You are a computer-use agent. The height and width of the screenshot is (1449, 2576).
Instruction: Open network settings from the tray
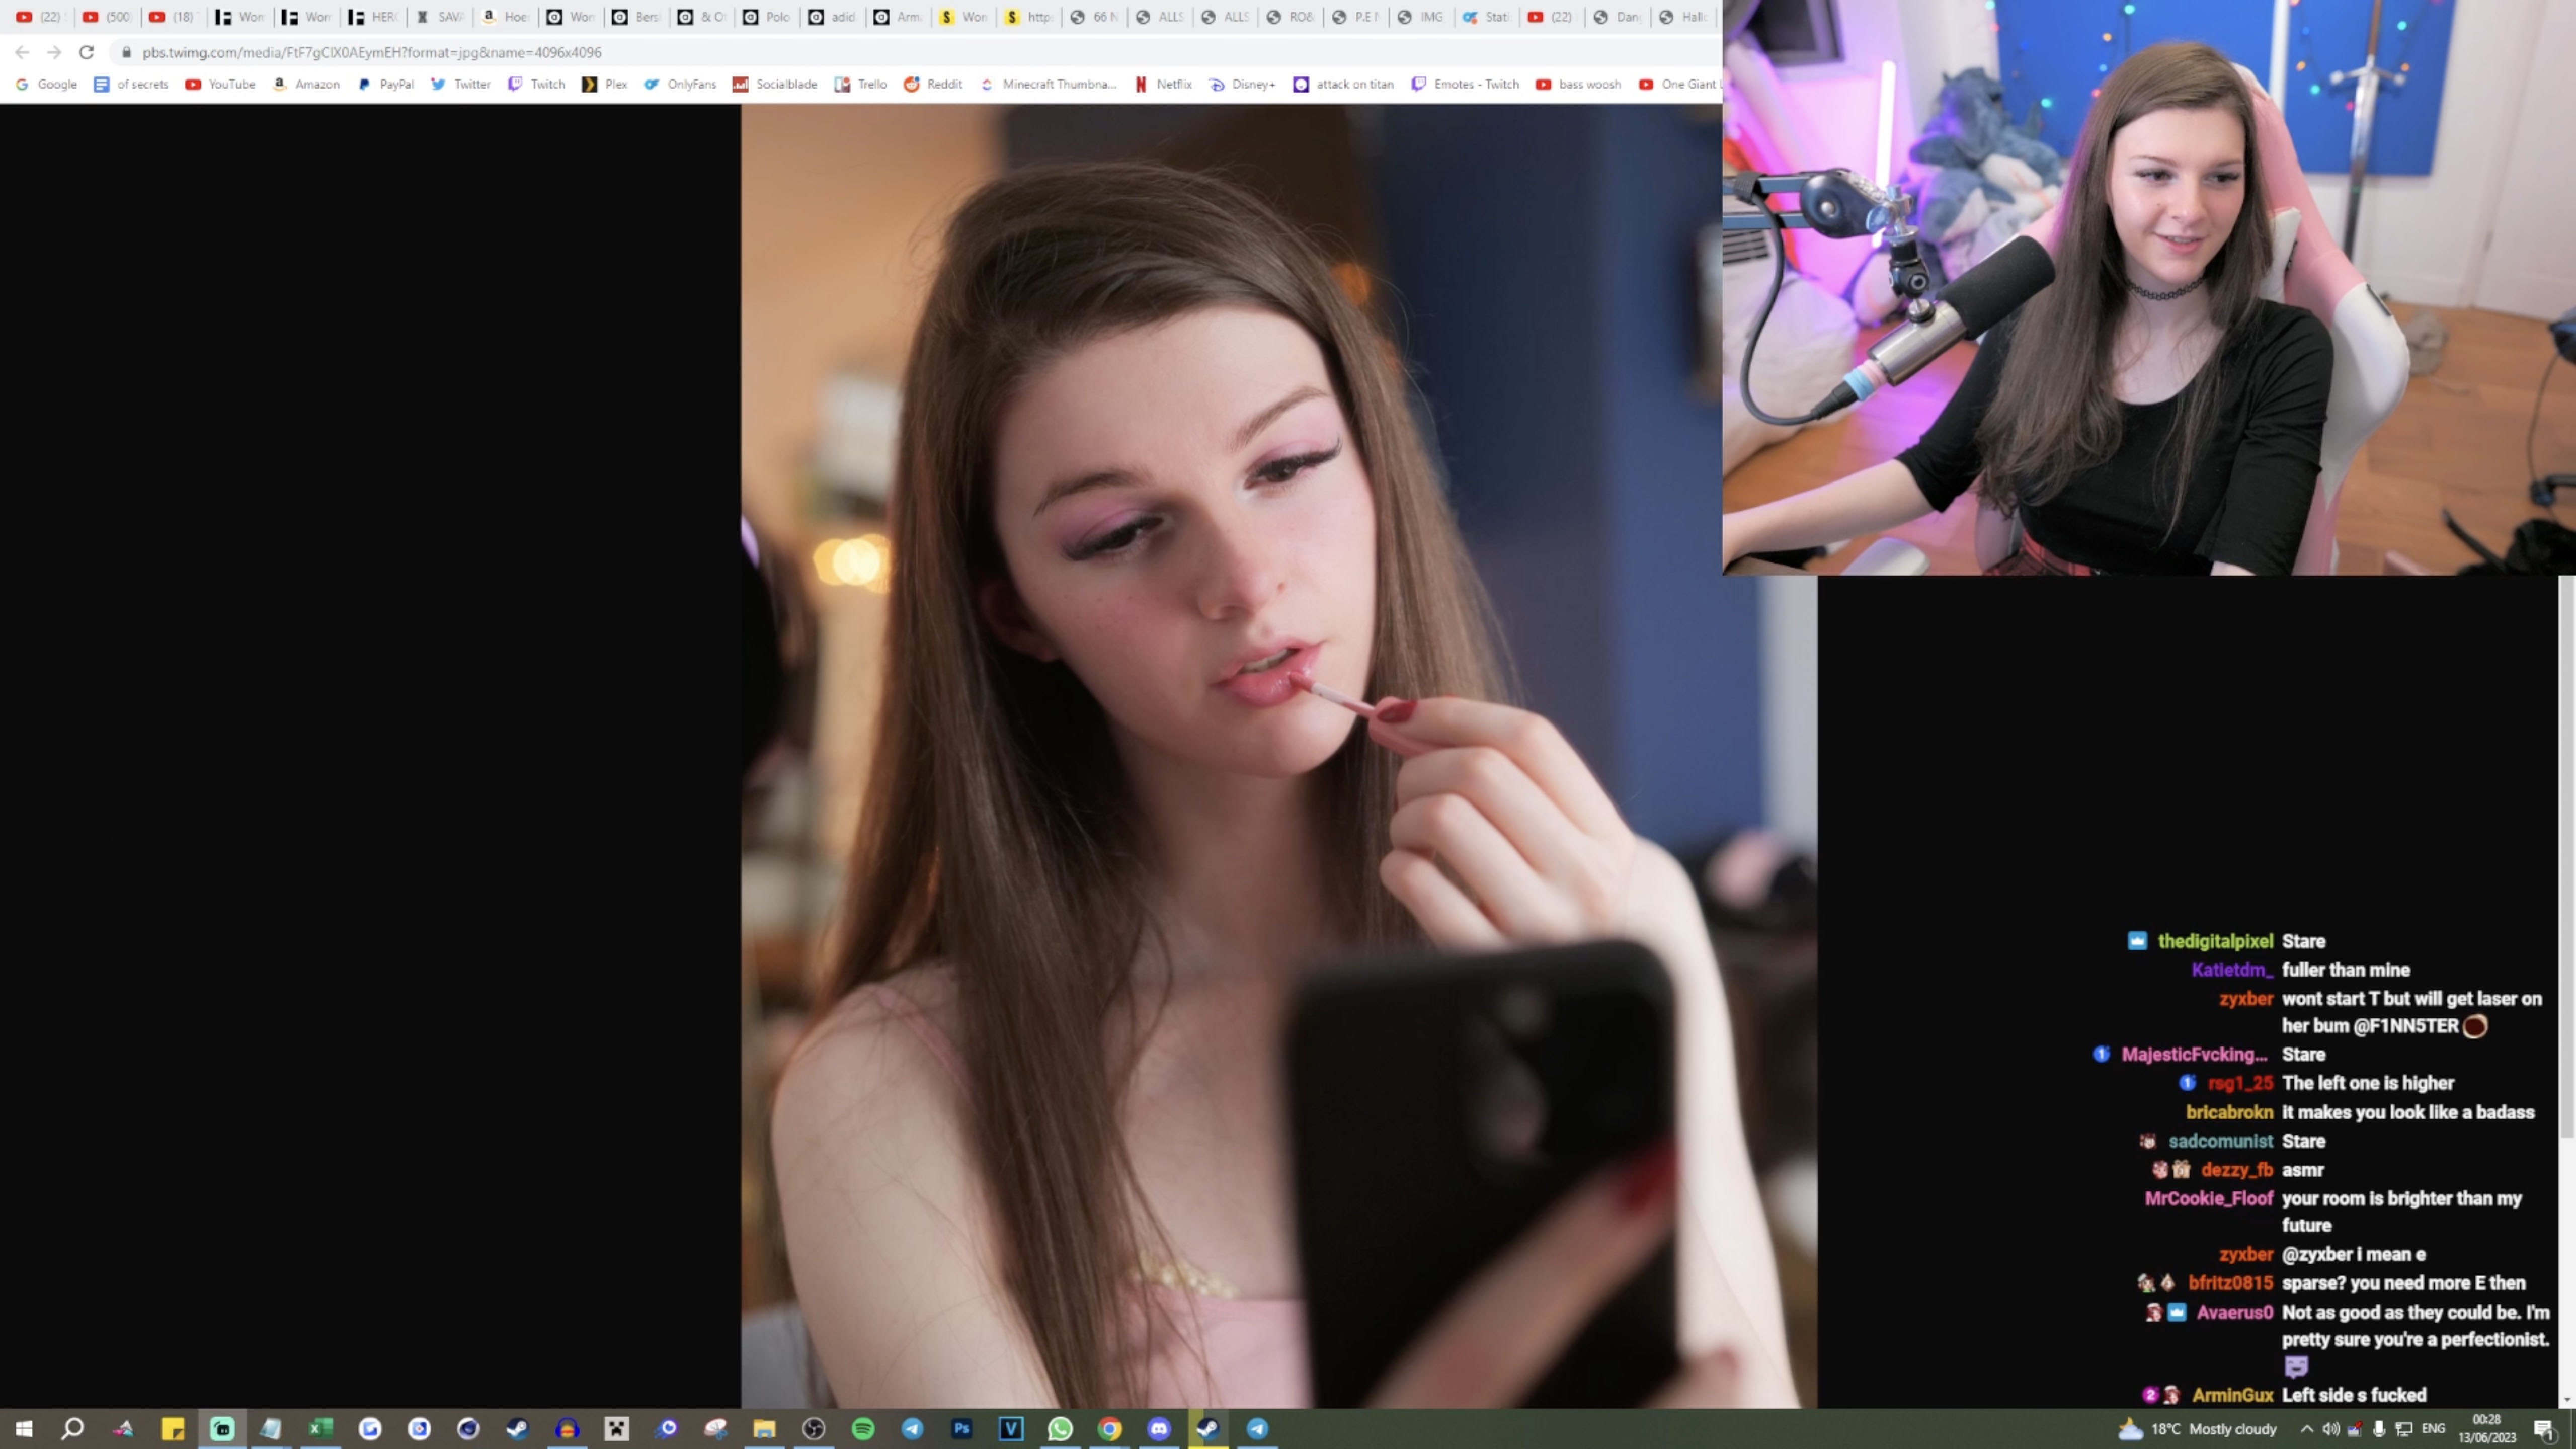tap(2404, 1429)
